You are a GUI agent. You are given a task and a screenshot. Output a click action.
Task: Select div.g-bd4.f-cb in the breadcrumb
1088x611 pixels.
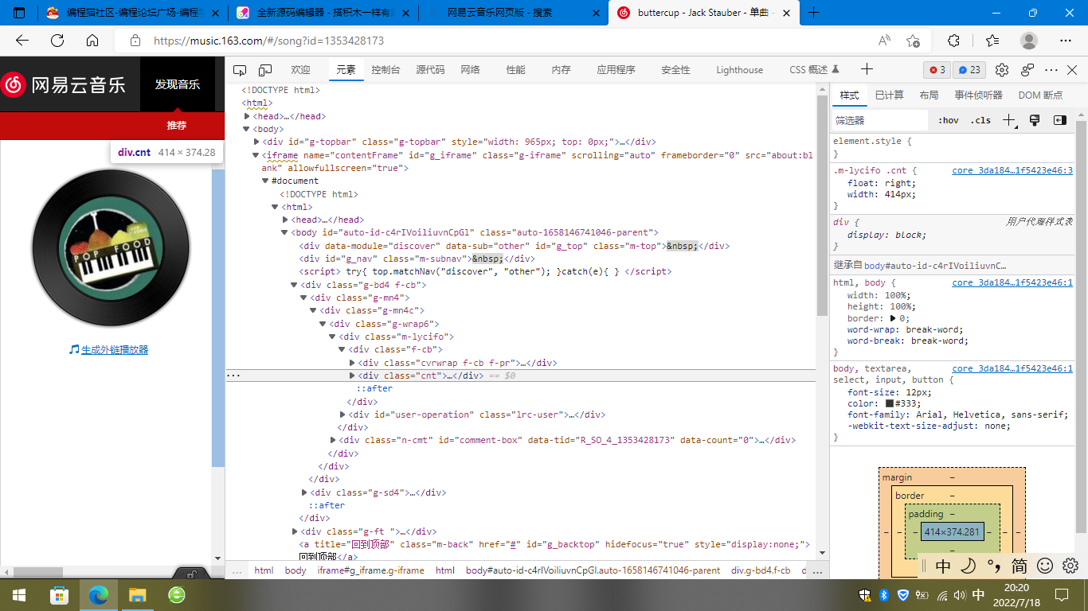point(761,570)
